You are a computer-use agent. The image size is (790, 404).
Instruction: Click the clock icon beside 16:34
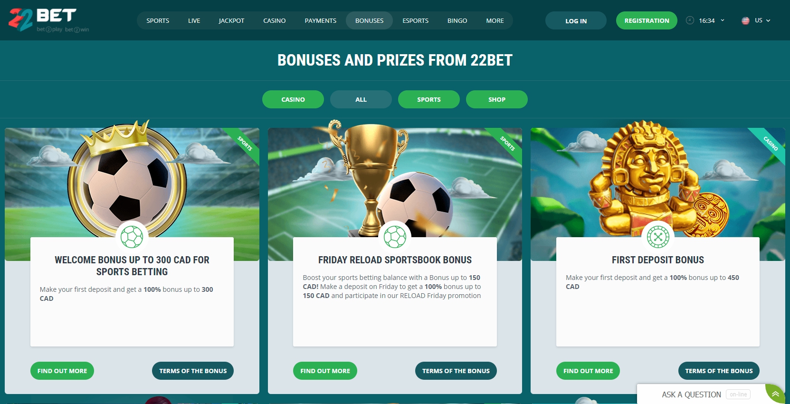point(690,20)
